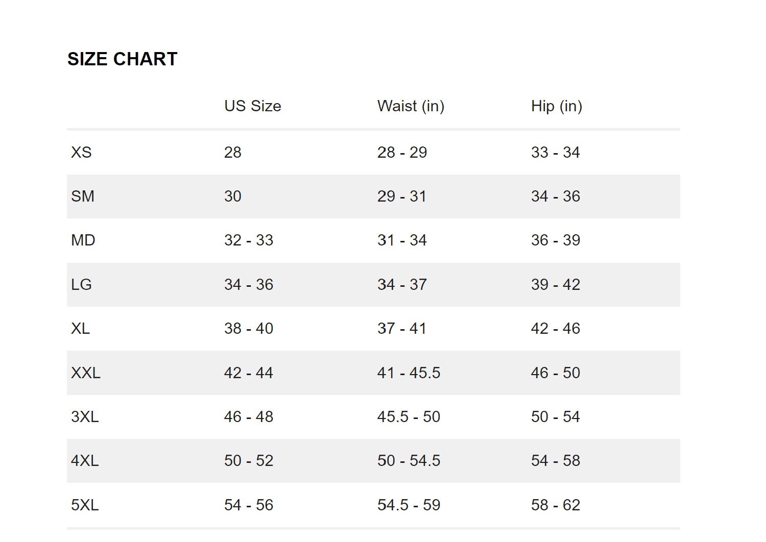The width and height of the screenshot is (766, 542).
Task: Click the XXL row label
Action: click(86, 373)
